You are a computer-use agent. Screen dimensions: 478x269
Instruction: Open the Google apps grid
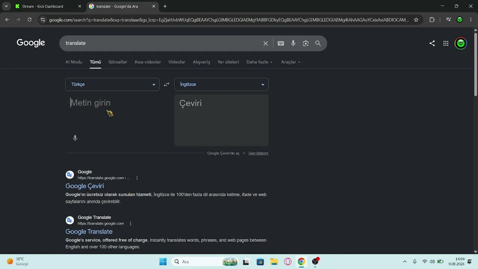[446, 43]
